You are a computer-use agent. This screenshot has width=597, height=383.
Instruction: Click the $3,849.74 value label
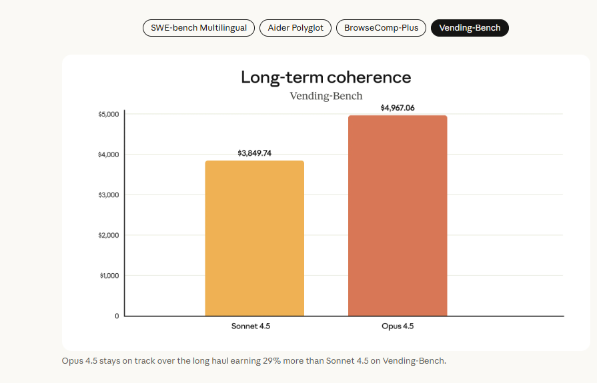[254, 153]
